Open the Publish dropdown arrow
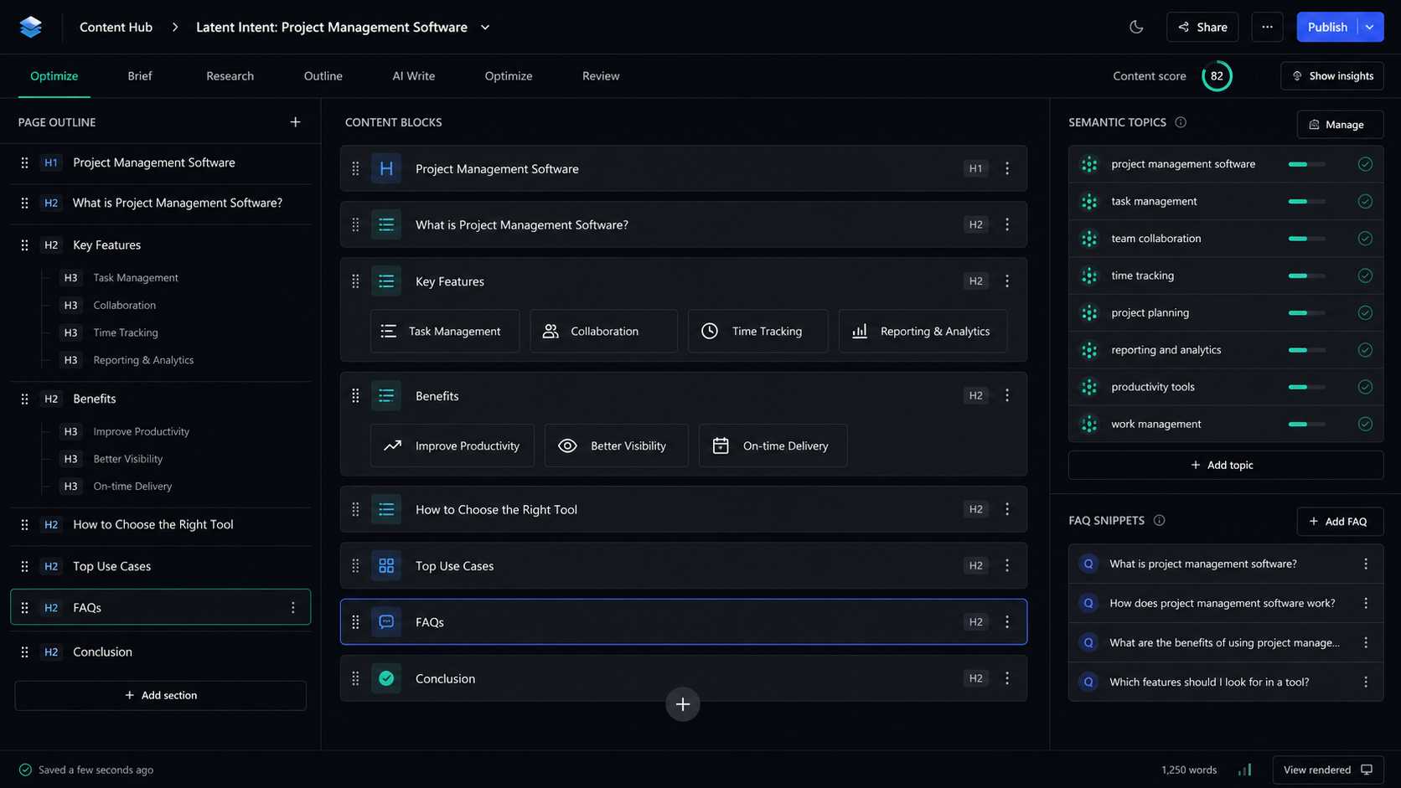Viewport: 1401px width, 788px height. 1370,27
